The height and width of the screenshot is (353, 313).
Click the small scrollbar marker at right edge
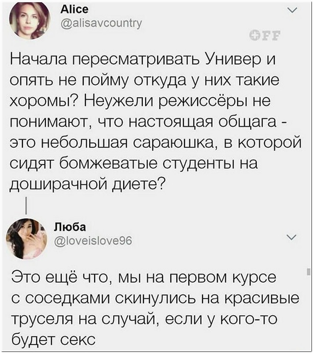tap(309, 271)
